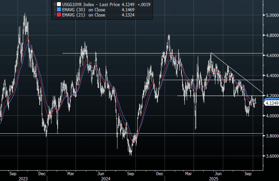Viewport: 279px width, 181px height.
Task: Click the 2024 year label on x-axis
Action: (106, 179)
